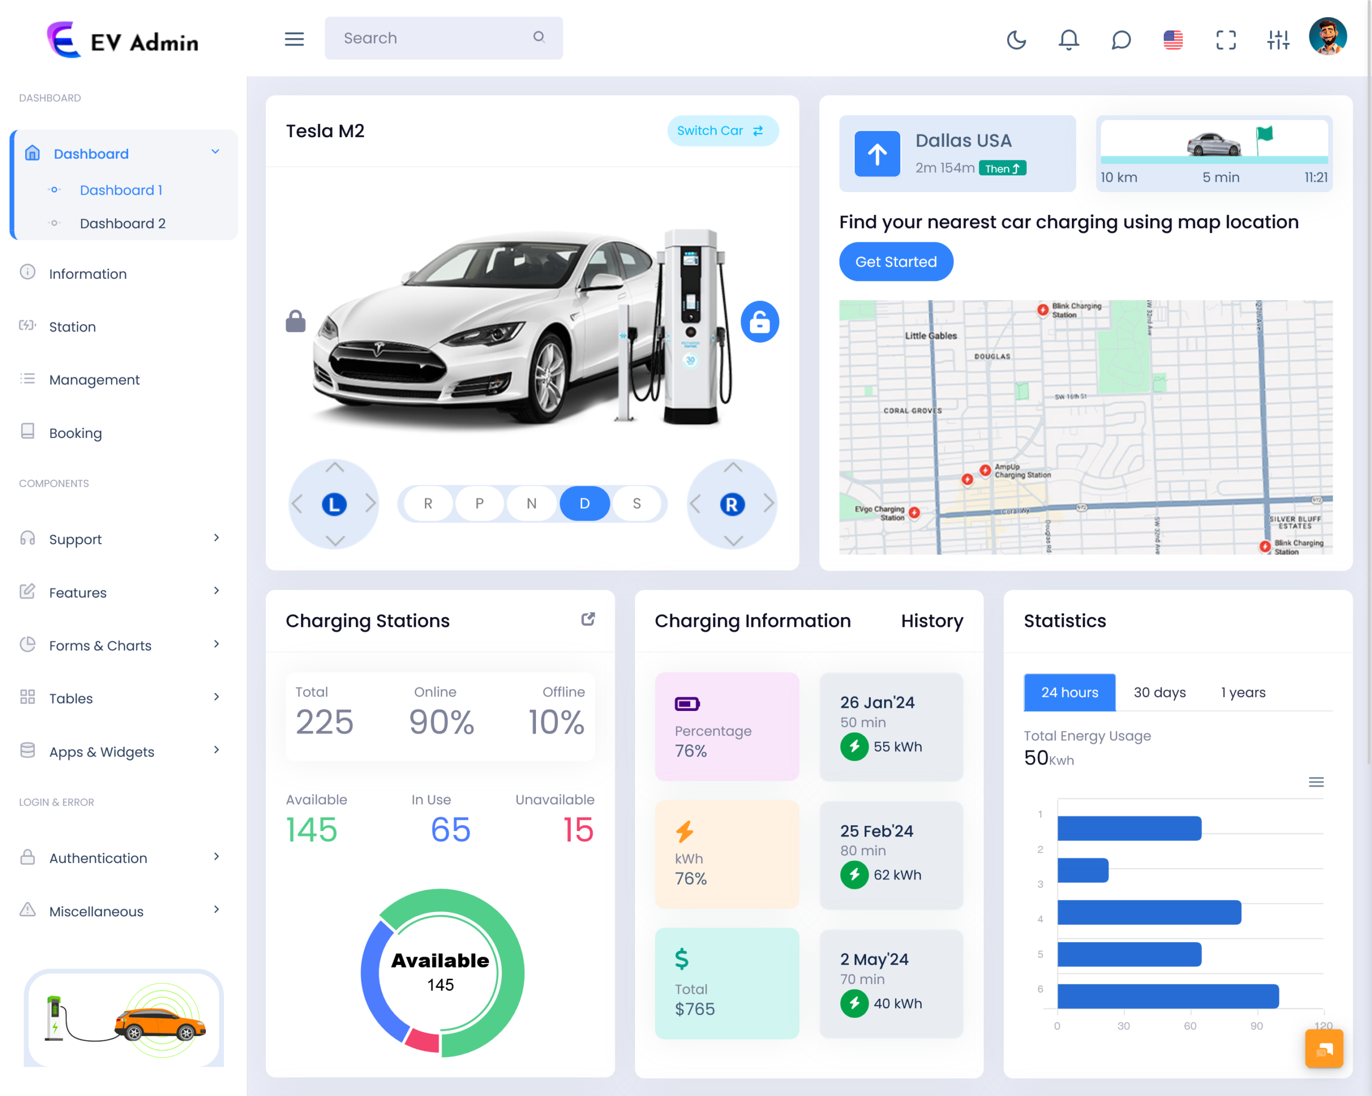1372x1096 pixels.
Task: Click the search magnifier icon
Action: coord(539,37)
